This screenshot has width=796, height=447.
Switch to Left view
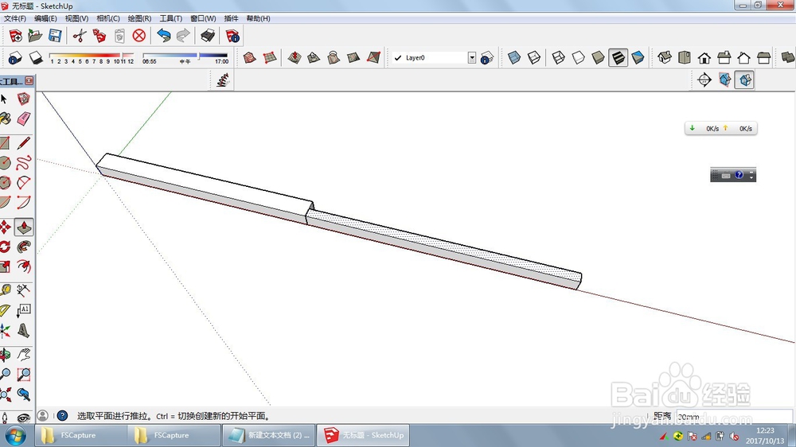pos(763,58)
